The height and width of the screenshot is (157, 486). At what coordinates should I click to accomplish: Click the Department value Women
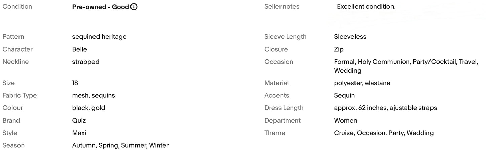click(346, 121)
